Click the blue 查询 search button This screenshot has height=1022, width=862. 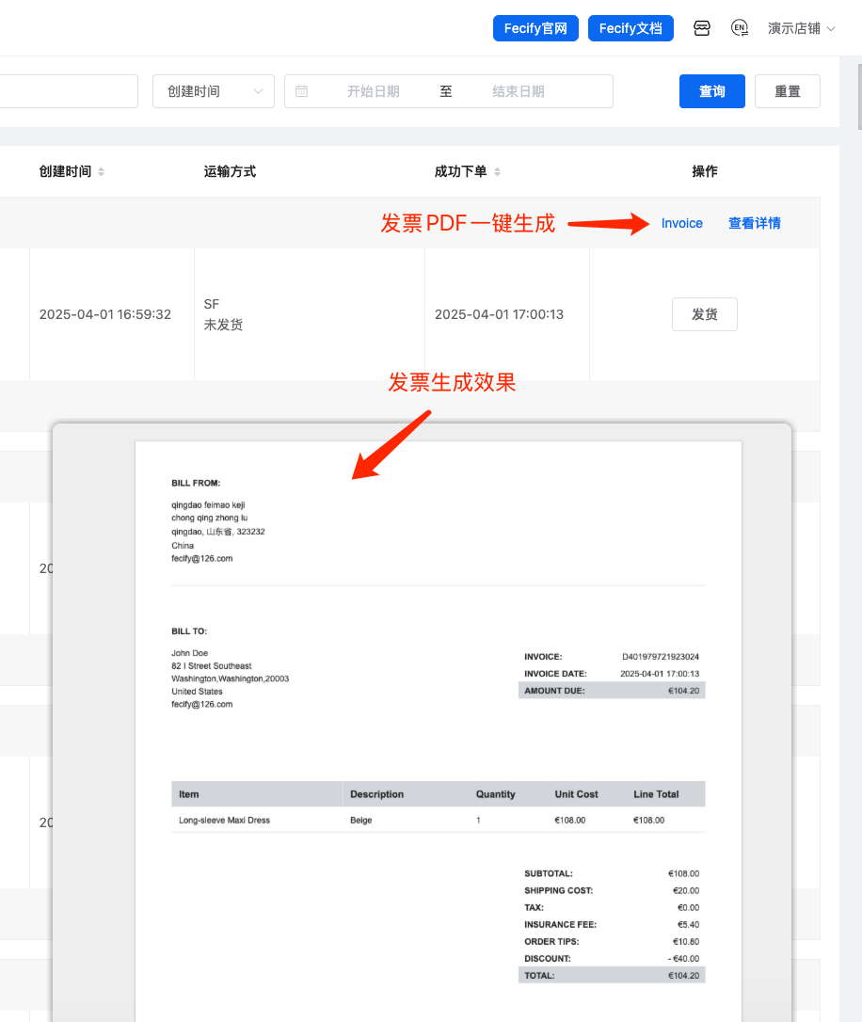click(x=712, y=91)
